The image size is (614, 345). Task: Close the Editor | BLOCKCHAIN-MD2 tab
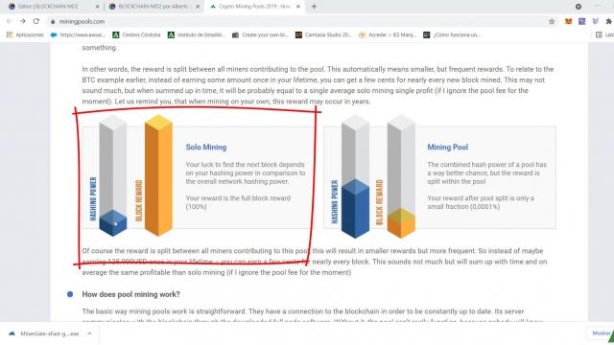click(98, 7)
